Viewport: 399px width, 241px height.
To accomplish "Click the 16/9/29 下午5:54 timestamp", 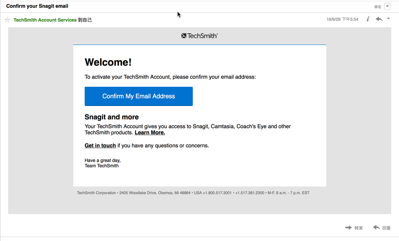I will point(342,19).
